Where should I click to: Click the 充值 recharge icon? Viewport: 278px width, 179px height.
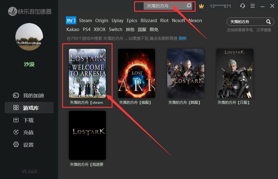tap(16, 132)
